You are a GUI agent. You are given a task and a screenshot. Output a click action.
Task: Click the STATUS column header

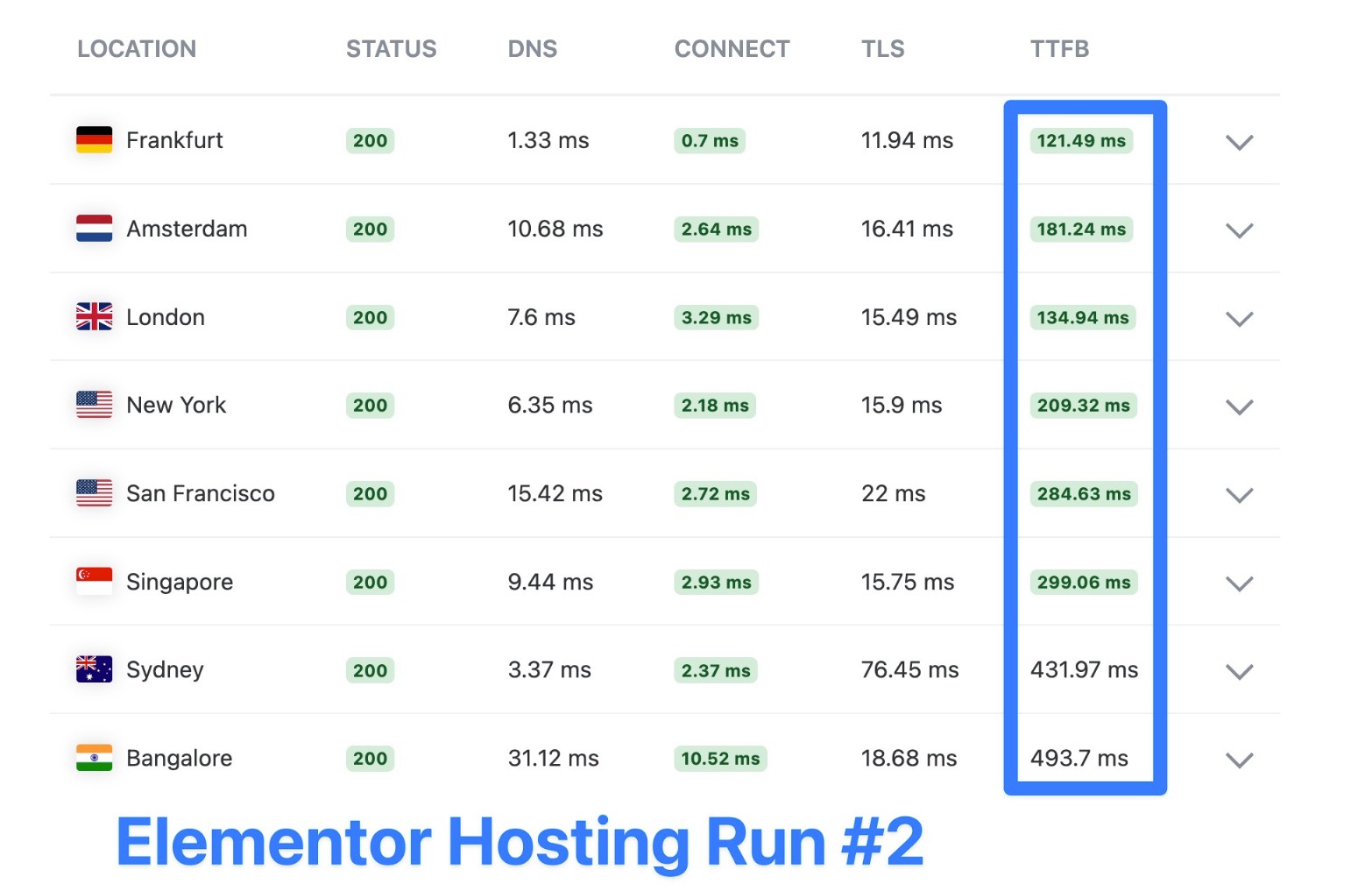click(x=391, y=49)
